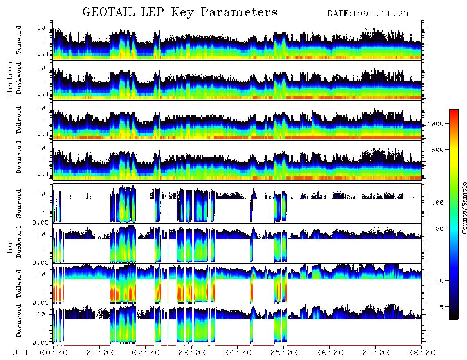Click the "10" tick of Ion Tailward panel

[x=41, y=274]
